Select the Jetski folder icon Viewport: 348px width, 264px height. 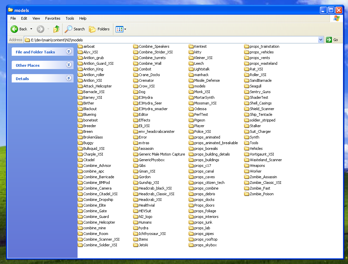click(136, 245)
